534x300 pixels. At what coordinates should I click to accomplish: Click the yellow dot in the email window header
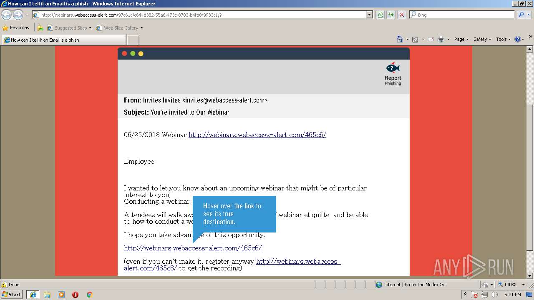(x=141, y=53)
